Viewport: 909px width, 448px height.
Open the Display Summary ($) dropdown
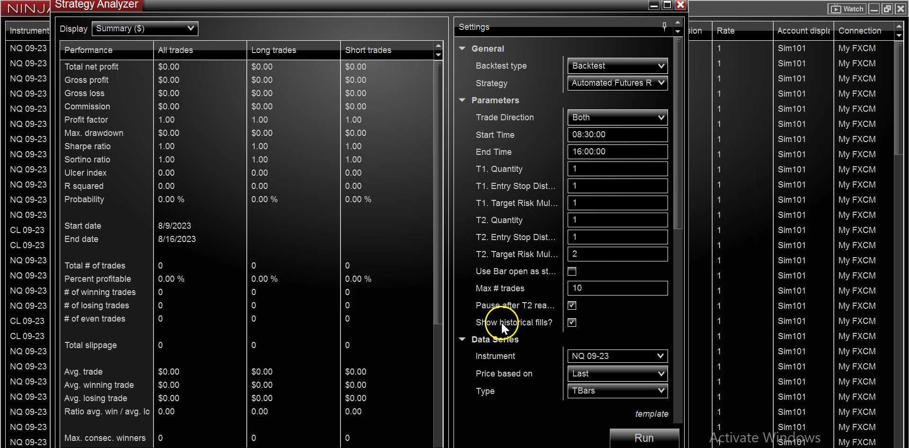coord(145,28)
